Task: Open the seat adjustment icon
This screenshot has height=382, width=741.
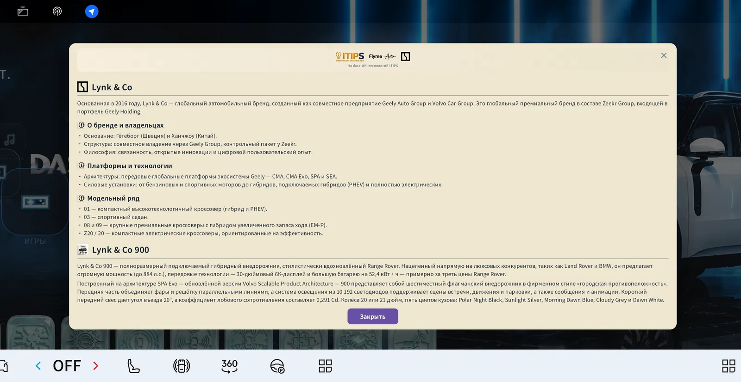Action: [x=133, y=366]
